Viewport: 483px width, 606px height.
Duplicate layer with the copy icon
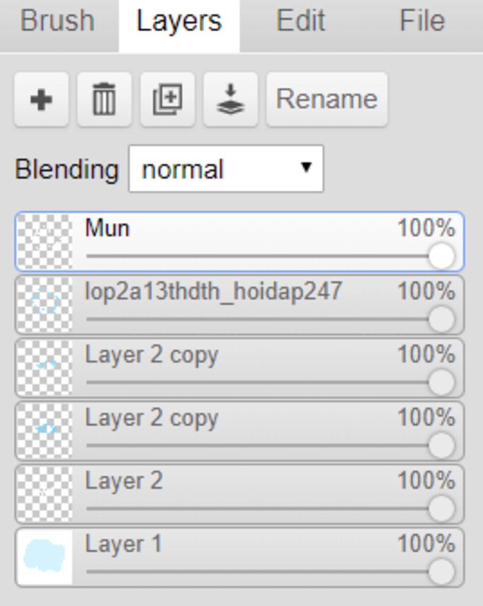167,100
